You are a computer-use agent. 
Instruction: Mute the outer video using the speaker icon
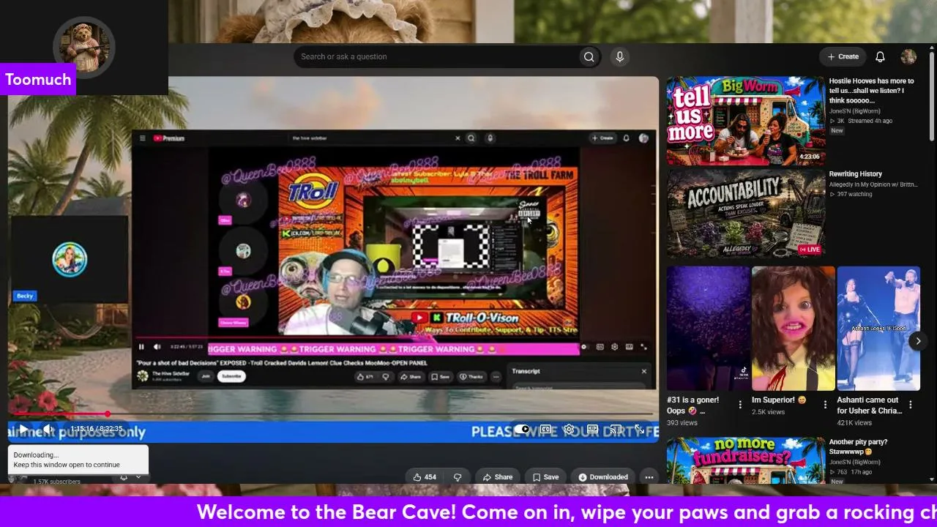[48, 429]
